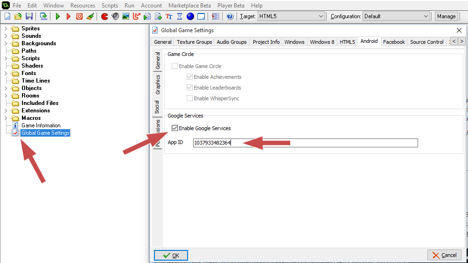
Task: Expand the Rooms tree node
Action: (x=6, y=96)
